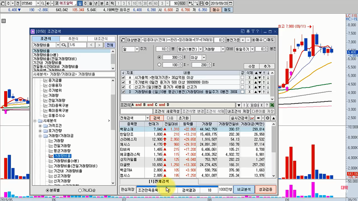Click the 성과검증 button
The width and height of the screenshot is (358, 201).
click(x=265, y=189)
